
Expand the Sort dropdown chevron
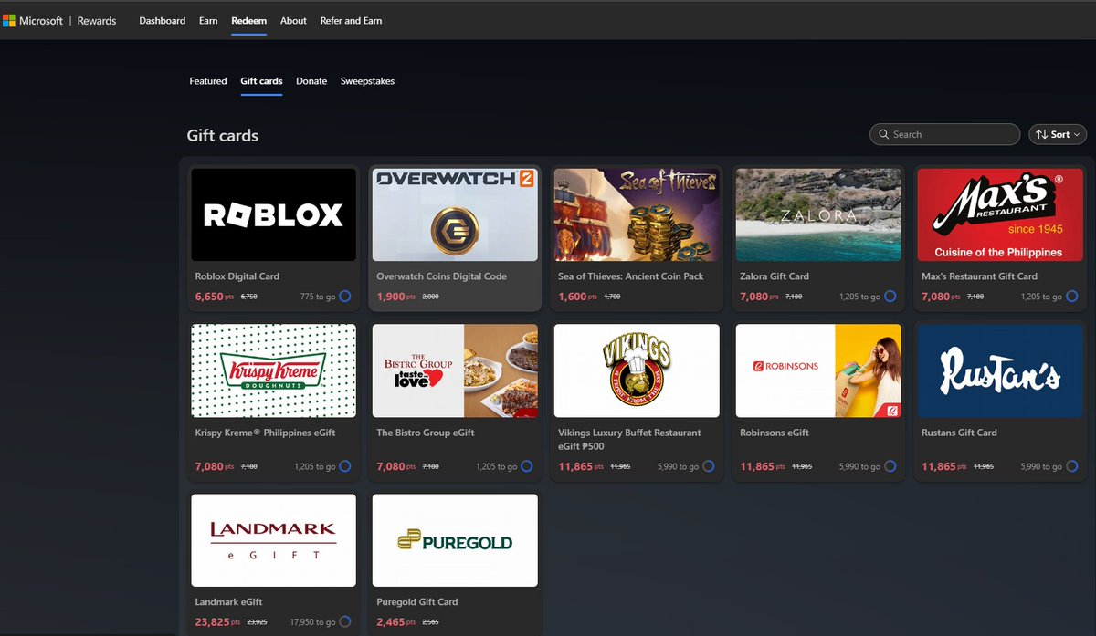[1077, 134]
